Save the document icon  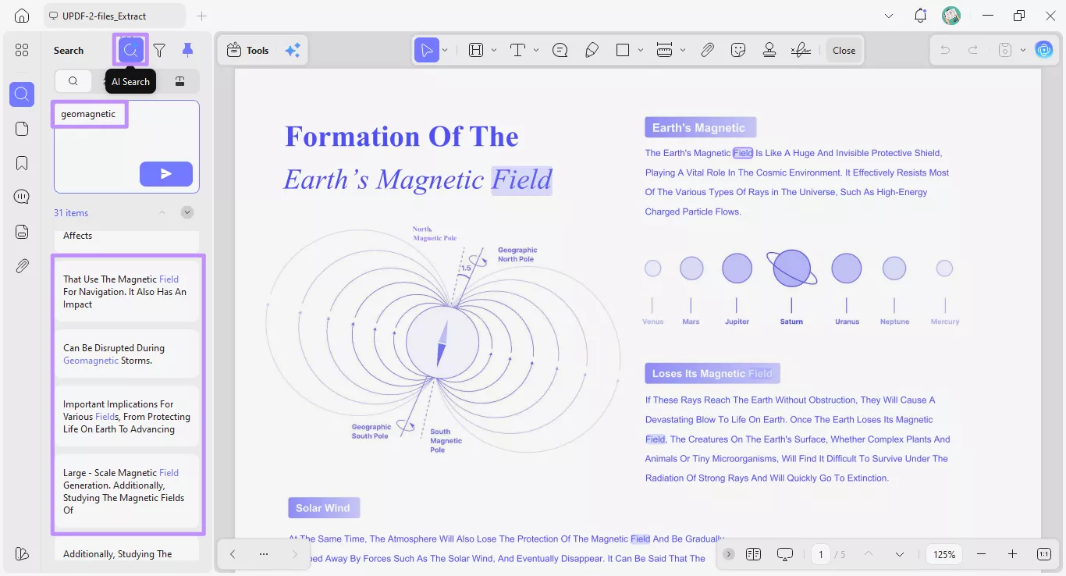coord(1005,50)
